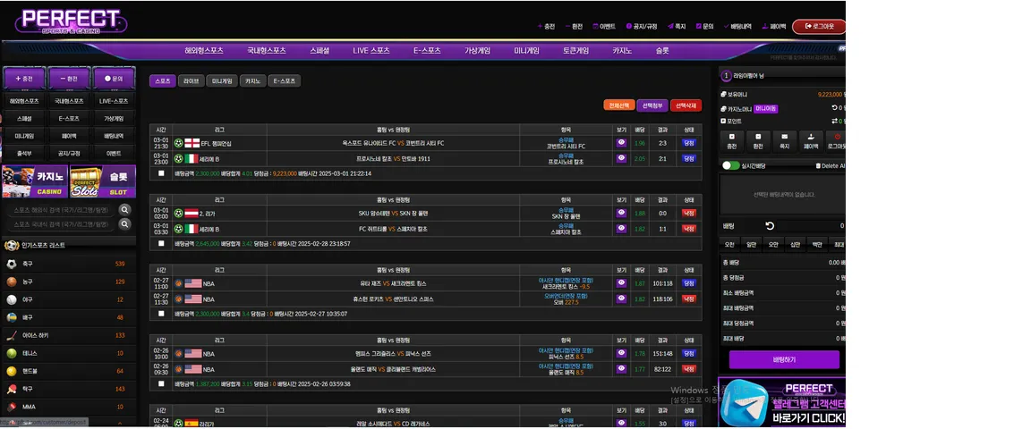This screenshot has height=429, width=1031.
Task: Open 쪽지 paper-plane link in top header
Action: pyautogui.click(x=677, y=27)
